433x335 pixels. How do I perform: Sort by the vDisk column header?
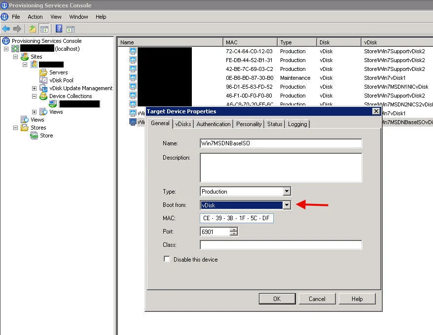[397, 42]
